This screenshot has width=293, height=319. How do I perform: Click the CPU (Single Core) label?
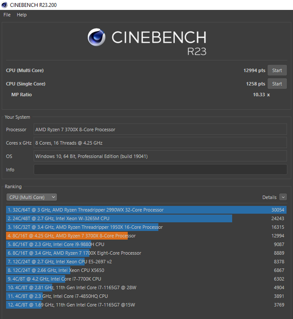click(x=25, y=84)
